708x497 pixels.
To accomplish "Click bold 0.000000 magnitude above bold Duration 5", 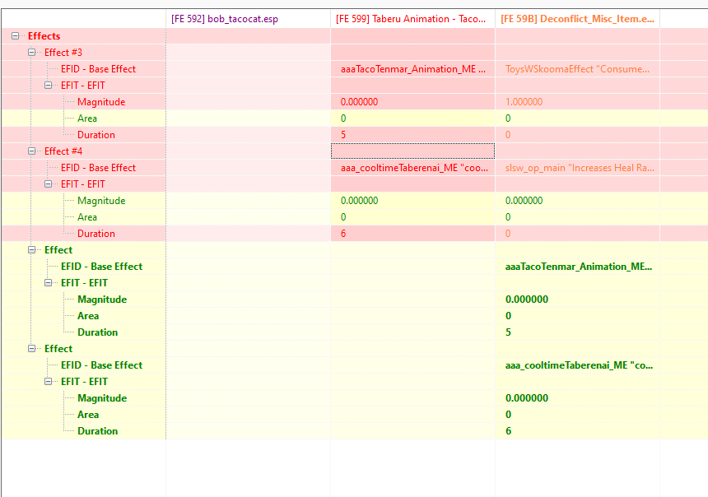I will 577,300.
